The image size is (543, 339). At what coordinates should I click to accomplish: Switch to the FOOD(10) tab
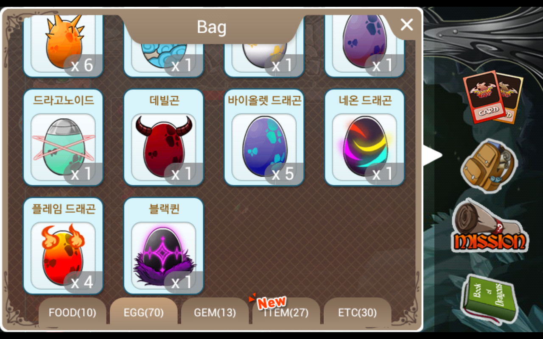73,313
